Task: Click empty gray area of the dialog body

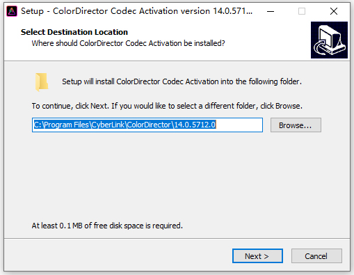Action: [x=176, y=176]
